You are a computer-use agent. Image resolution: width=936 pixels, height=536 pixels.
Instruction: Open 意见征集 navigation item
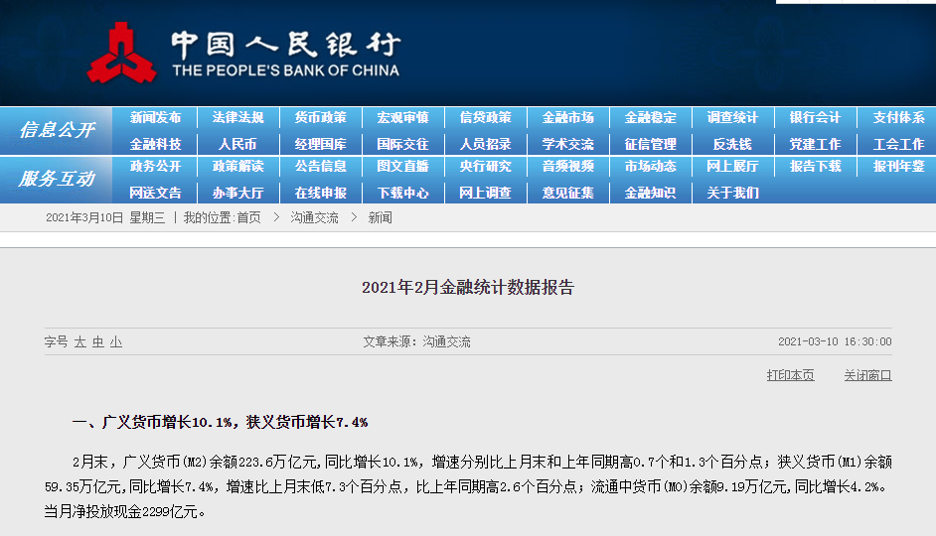[567, 194]
